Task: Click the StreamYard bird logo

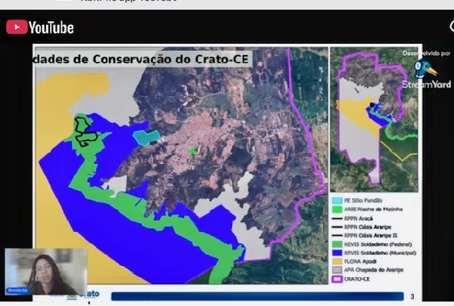Action: coord(424,70)
